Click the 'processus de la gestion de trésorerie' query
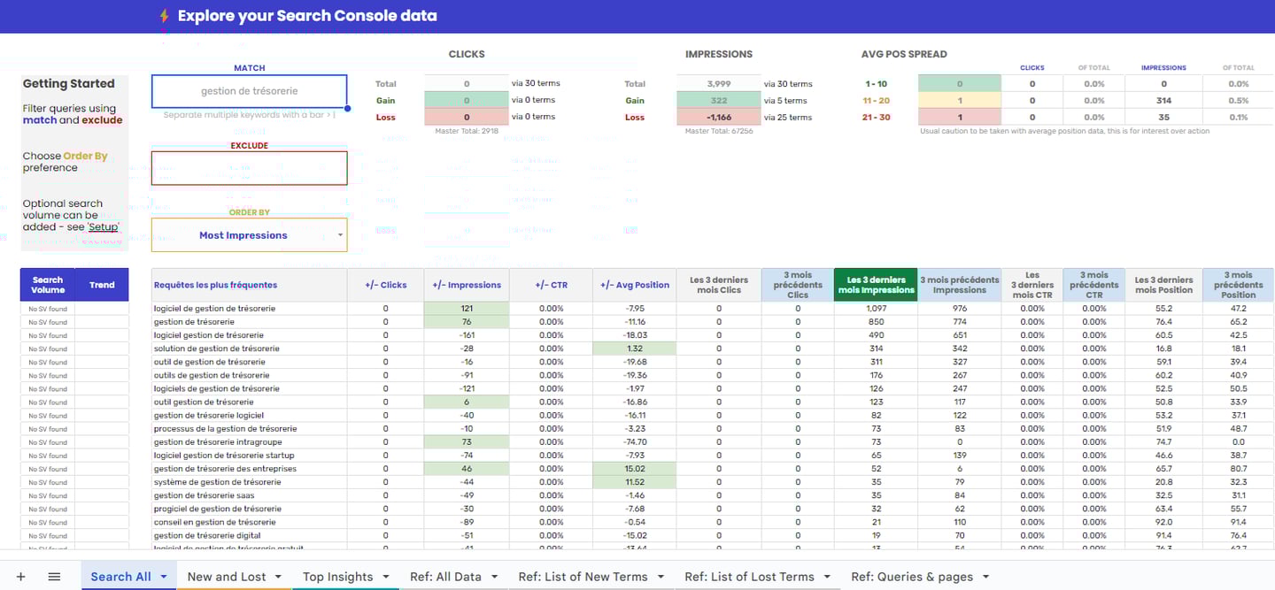This screenshot has width=1275, height=590. coord(225,429)
